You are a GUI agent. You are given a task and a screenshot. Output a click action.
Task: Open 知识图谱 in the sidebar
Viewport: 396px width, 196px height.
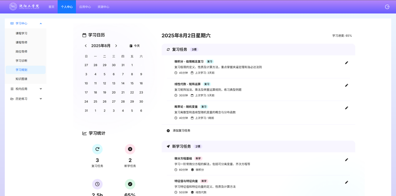[21, 79]
